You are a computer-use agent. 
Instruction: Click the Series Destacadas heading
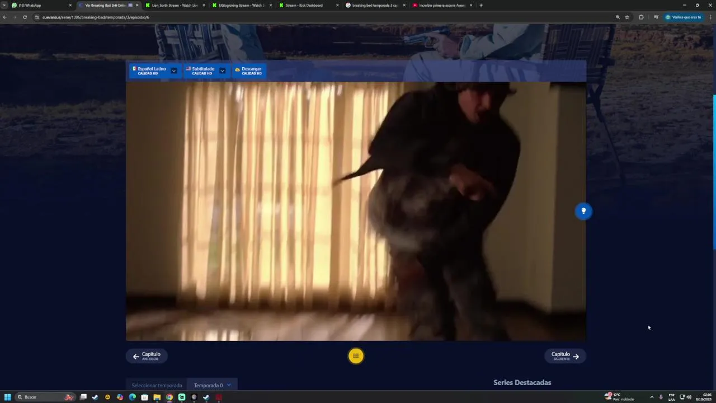tap(522, 383)
